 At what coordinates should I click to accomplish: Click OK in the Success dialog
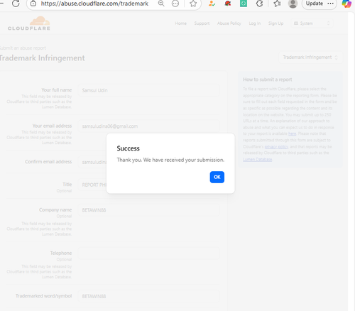pos(217,177)
